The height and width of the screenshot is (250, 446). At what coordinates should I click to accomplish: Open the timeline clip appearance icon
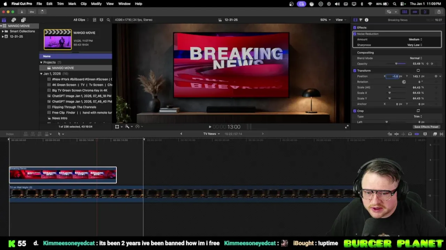click(425, 134)
